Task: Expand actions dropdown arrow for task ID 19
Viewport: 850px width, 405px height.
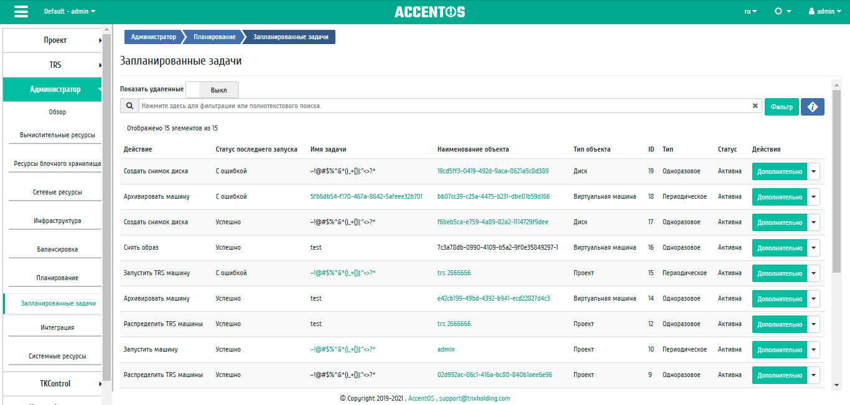Action: pos(813,171)
